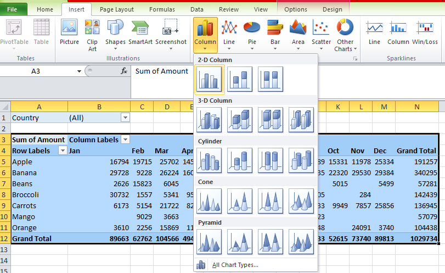Pick the 100% Stacked Cylinder chart
This screenshot has height=273, width=445.
point(271,160)
